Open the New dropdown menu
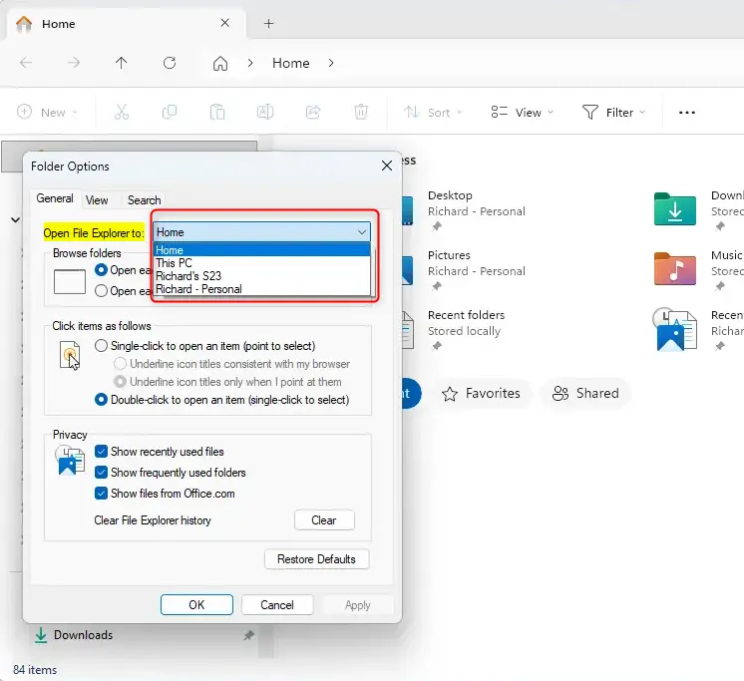The width and height of the screenshot is (744, 681). click(x=47, y=113)
